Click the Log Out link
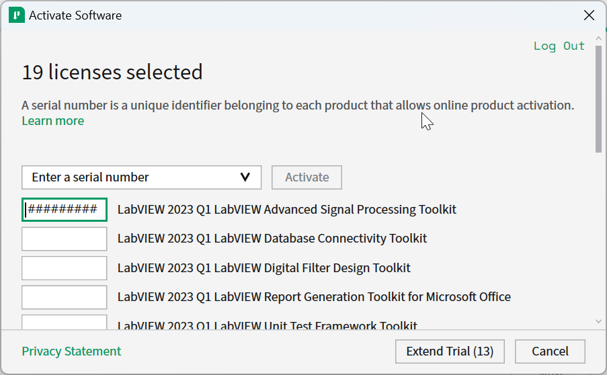The image size is (607, 375). click(x=559, y=46)
